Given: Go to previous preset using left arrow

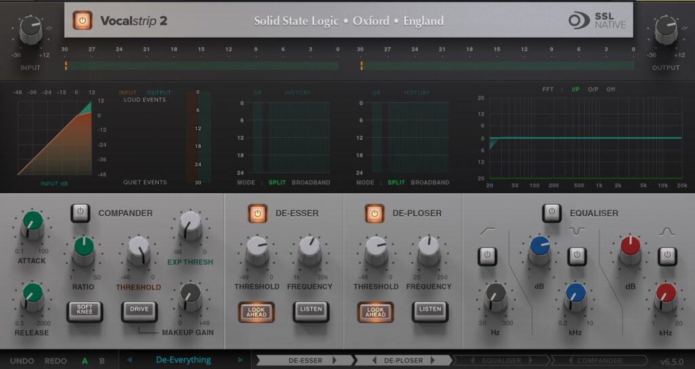Looking at the screenshot, I should point(129,360).
